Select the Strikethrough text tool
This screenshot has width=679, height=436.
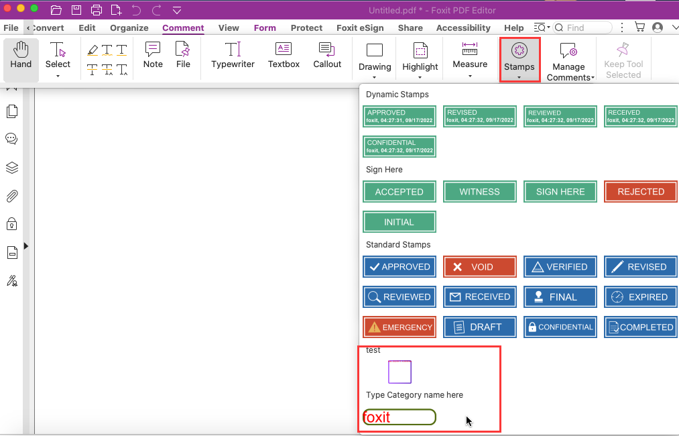coord(92,68)
